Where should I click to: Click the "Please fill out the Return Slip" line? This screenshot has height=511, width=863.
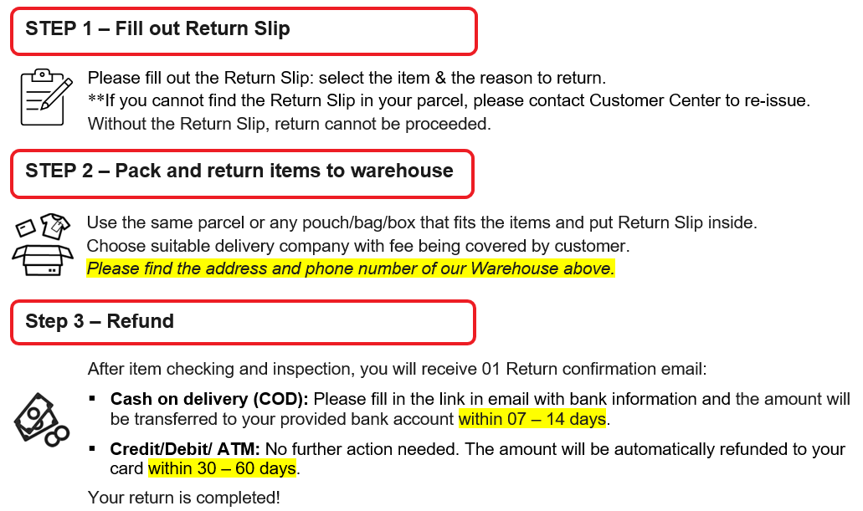tap(346, 79)
